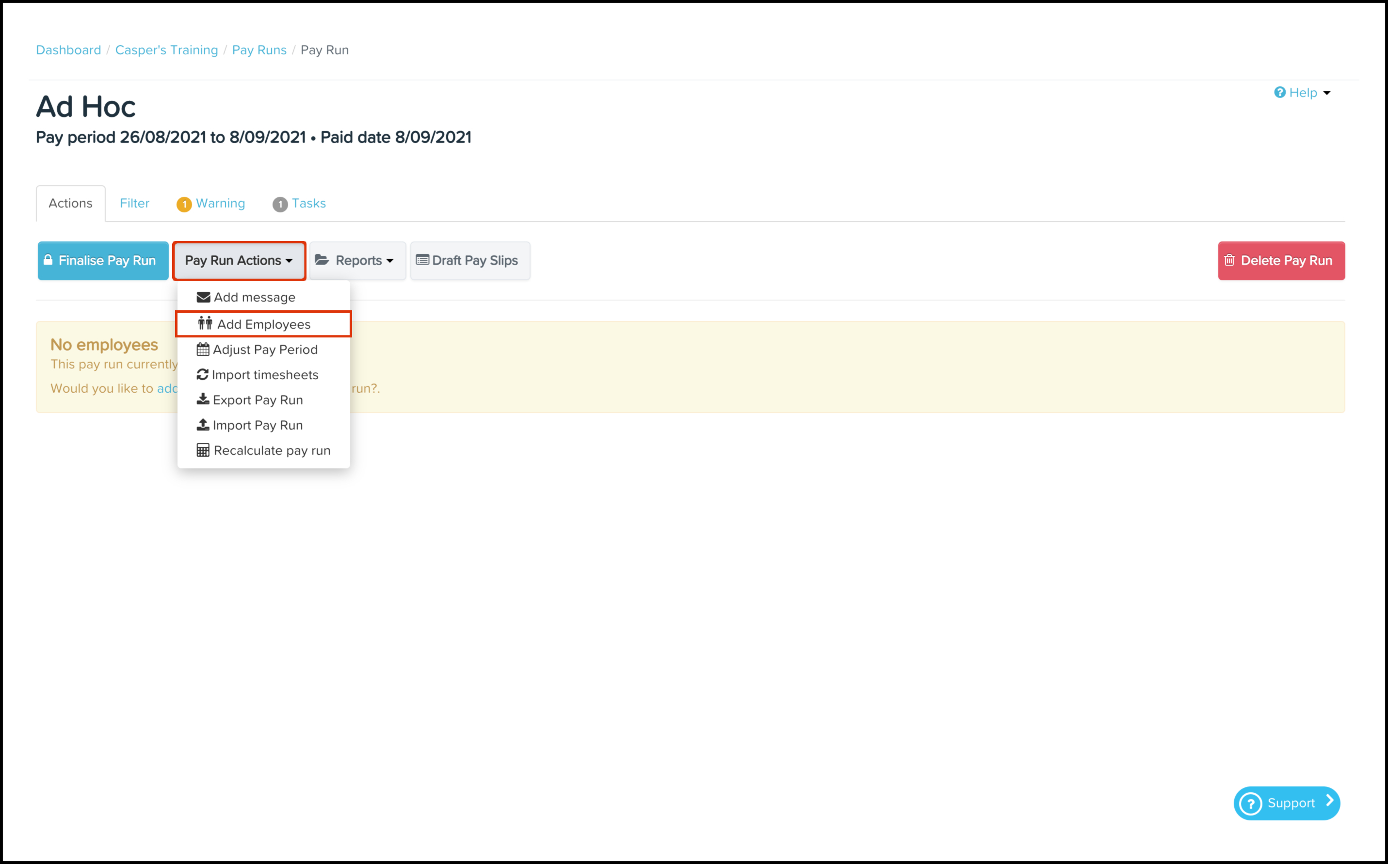This screenshot has width=1388, height=864.
Task: Click the download icon for Export Pay Run
Action: pos(203,400)
